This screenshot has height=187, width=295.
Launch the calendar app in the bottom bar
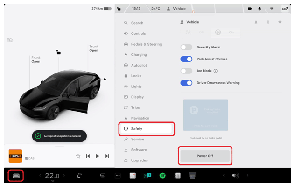(133, 175)
